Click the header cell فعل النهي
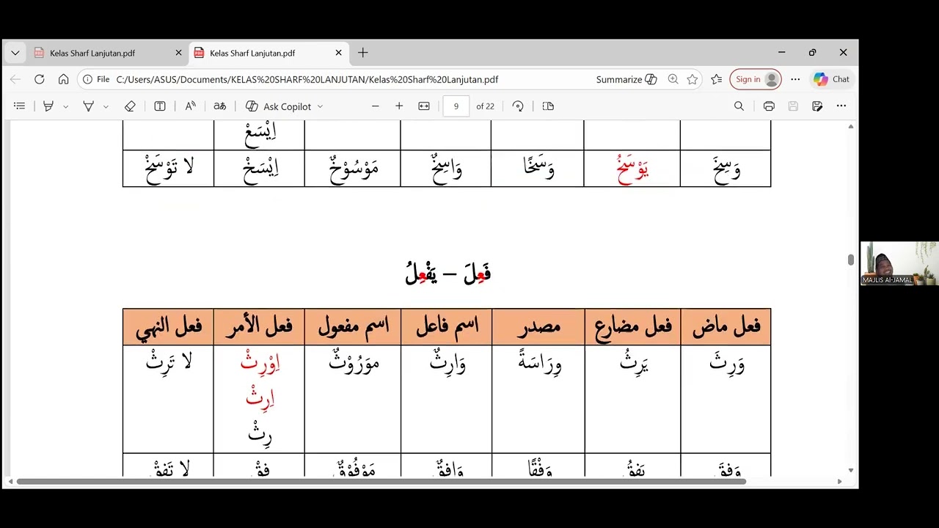The width and height of the screenshot is (939, 528). tap(168, 327)
